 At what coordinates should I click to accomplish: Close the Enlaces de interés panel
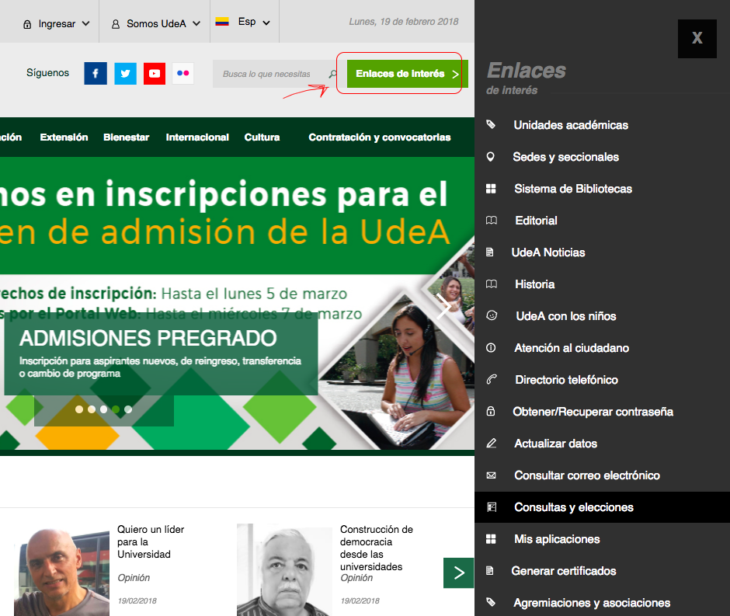[697, 39]
